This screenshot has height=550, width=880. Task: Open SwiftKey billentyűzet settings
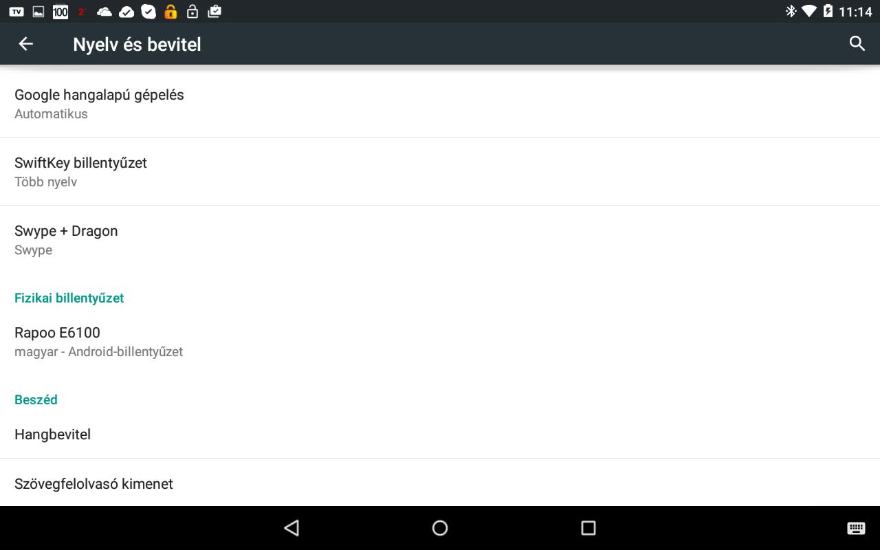coord(440,171)
